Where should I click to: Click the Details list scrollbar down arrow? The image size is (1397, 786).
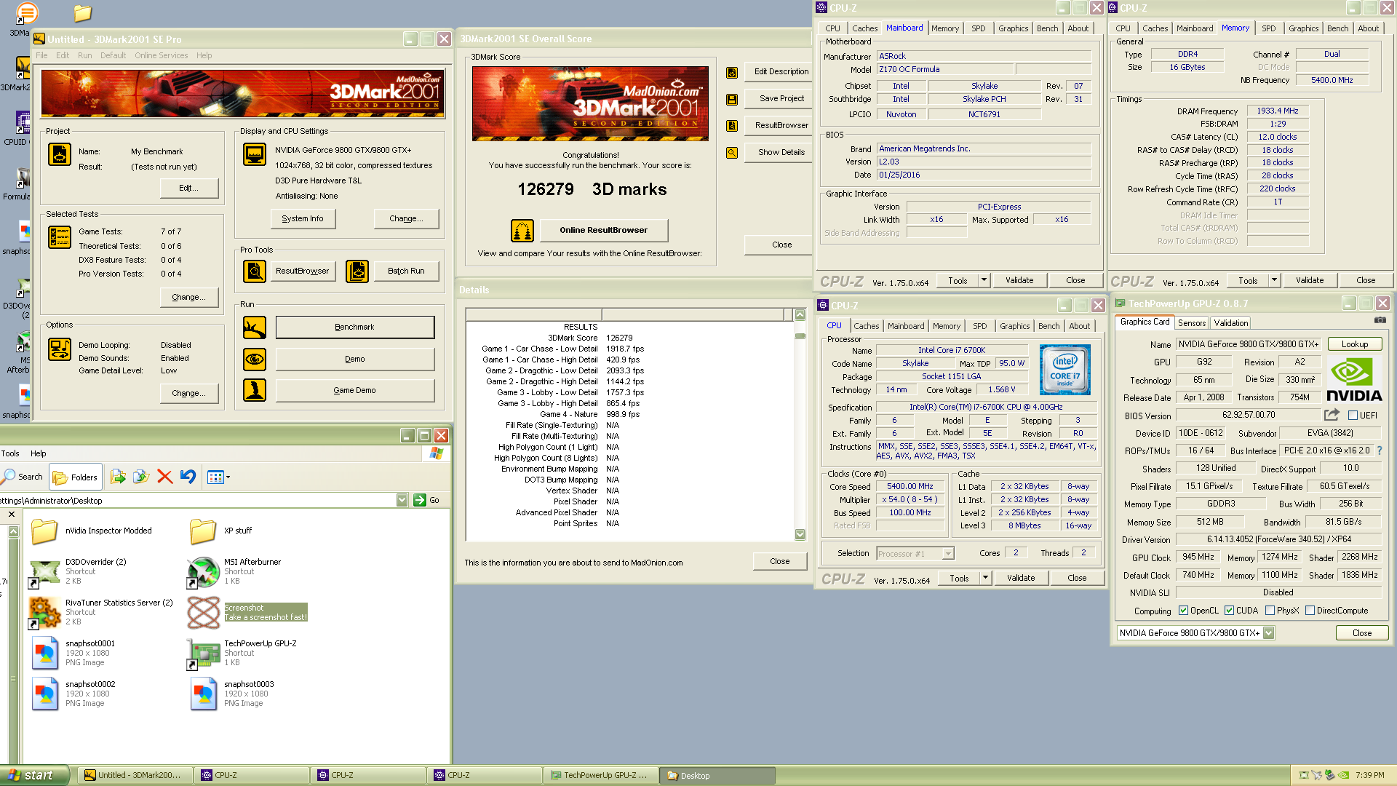pos(800,534)
